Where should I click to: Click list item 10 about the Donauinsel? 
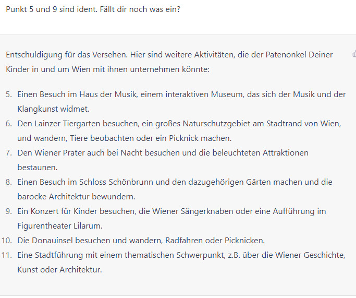pos(141,241)
